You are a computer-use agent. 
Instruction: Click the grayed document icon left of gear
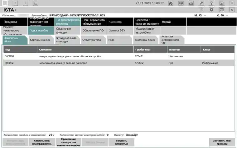click(x=201, y=10)
